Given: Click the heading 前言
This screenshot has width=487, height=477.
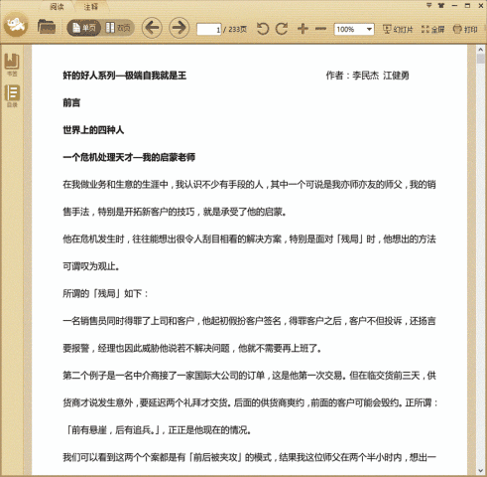Looking at the screenshot, I should click(x=71, y=102).
